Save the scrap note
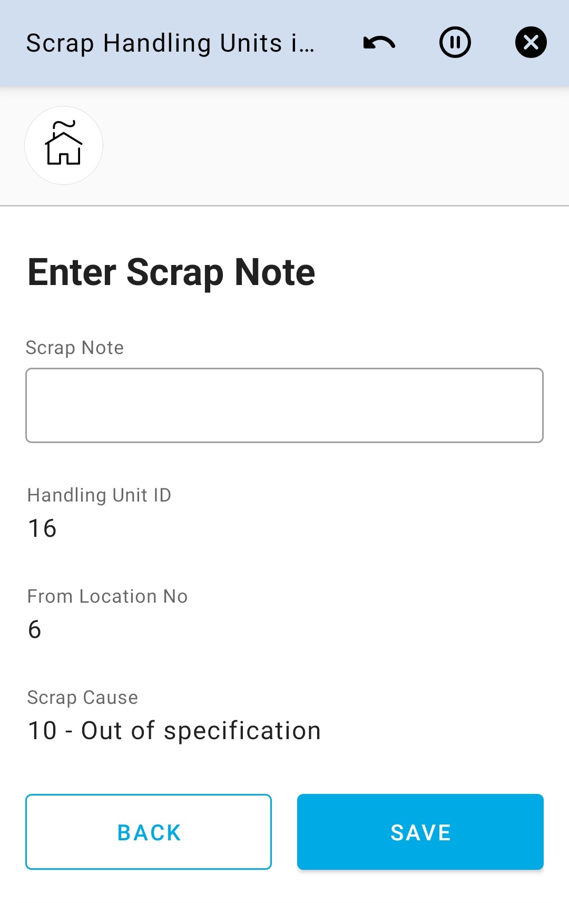This screenshot has width=569, height=903. 420,832
